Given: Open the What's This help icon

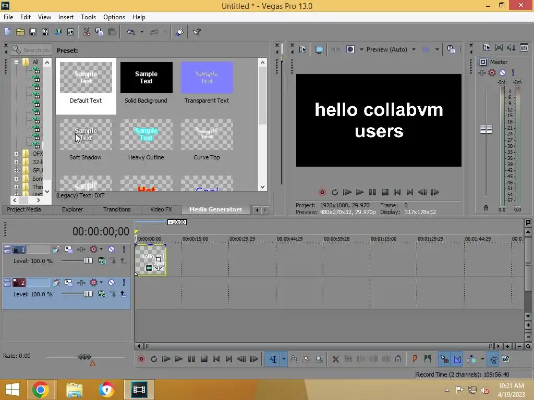Looking at the screenshot, I should click(197, 32).
